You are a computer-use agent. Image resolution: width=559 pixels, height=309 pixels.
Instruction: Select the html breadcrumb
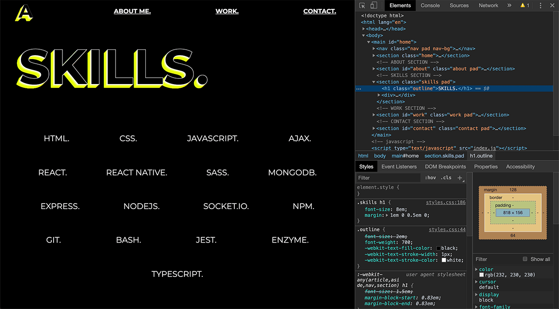[363, 156]
